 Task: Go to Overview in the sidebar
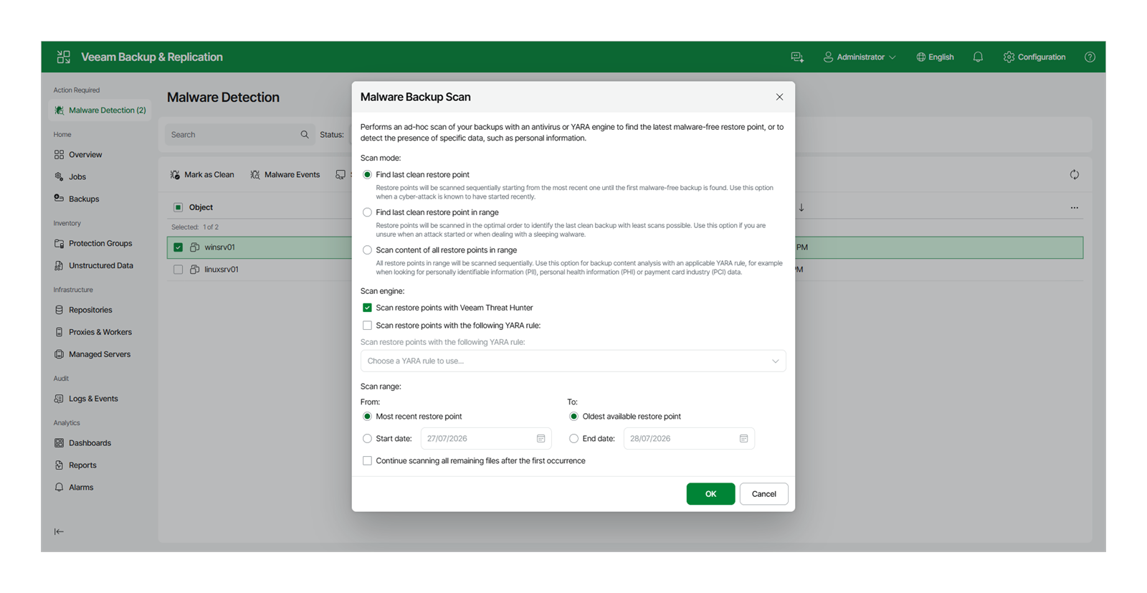tap(85, 155)
